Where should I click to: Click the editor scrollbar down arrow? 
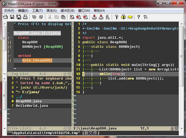(182, 128)
